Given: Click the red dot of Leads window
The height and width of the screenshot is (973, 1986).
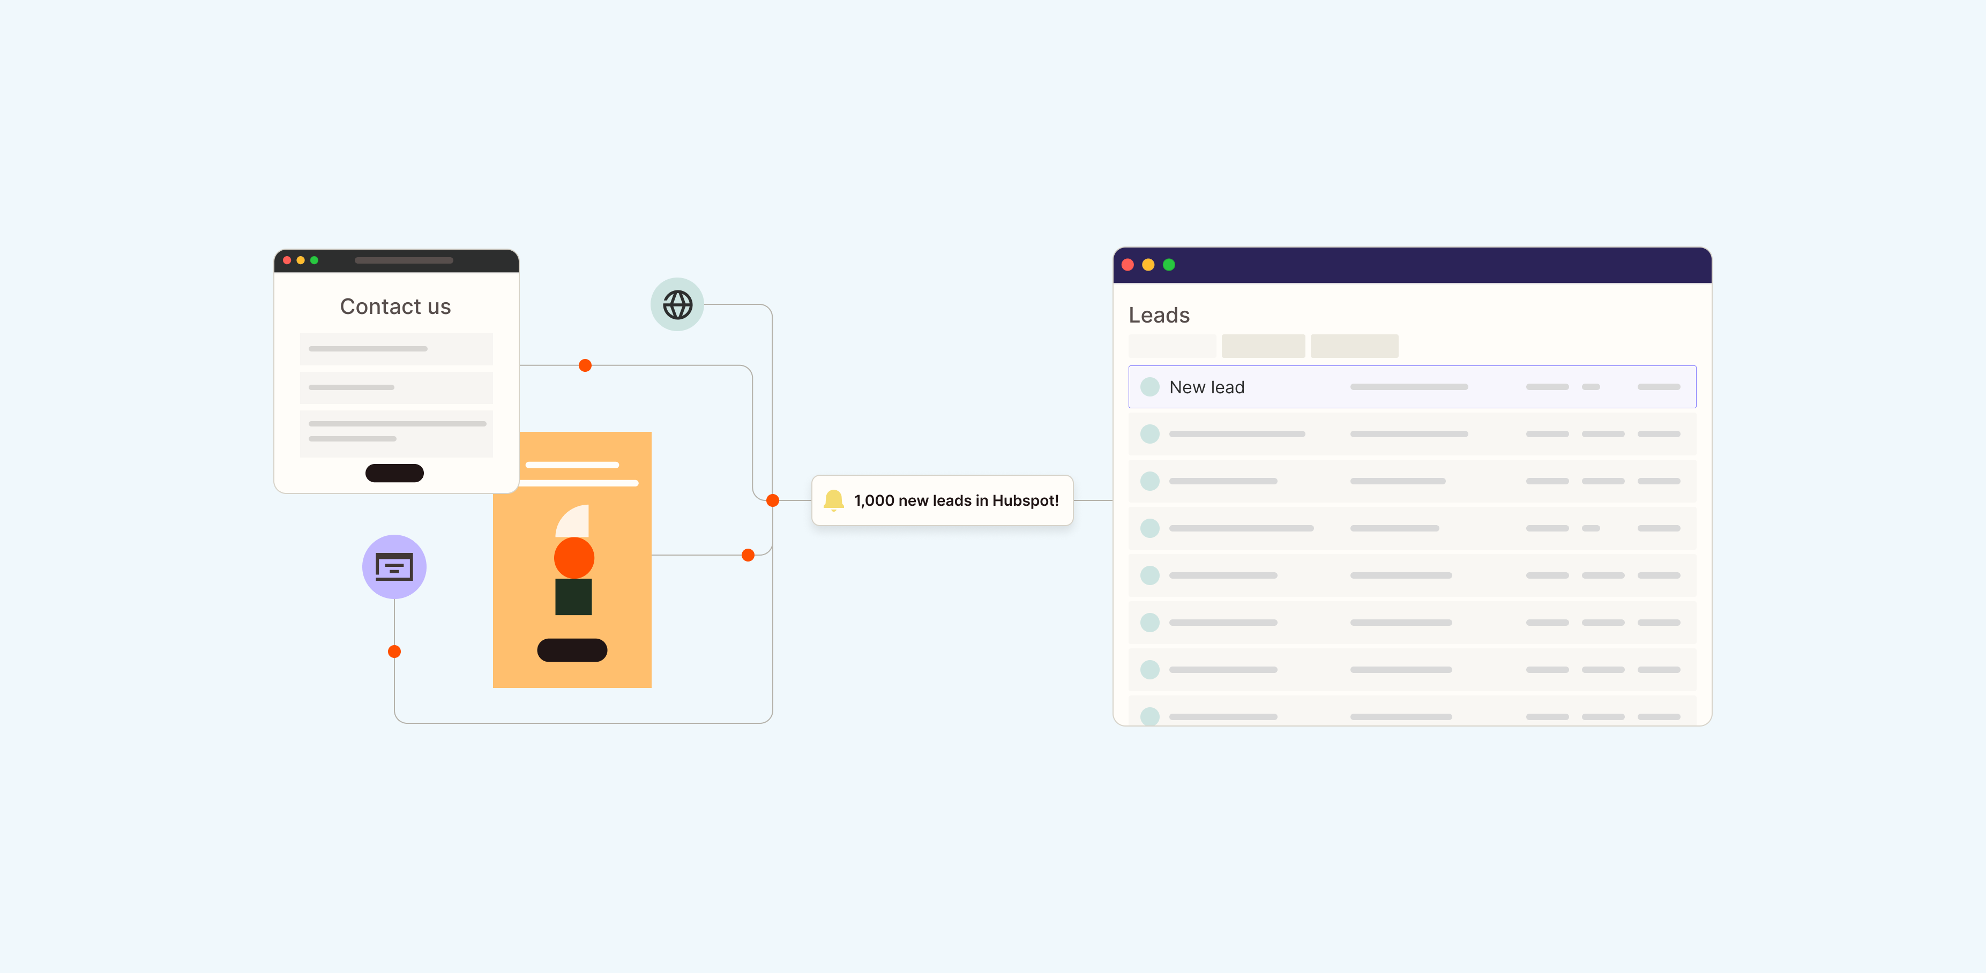Looking at the screenshot, I should tap(1127, 265).
